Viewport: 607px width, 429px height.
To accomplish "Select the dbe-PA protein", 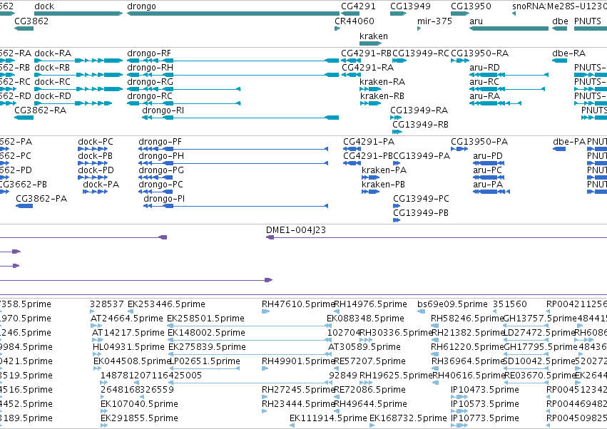I will click(x=559, y=149).
